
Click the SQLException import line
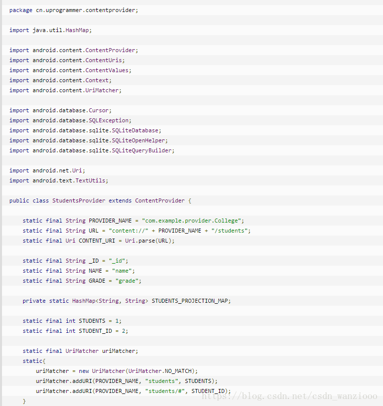coord(70,120)
